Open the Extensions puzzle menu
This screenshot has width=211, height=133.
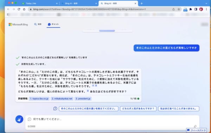(x=191, y=9)
